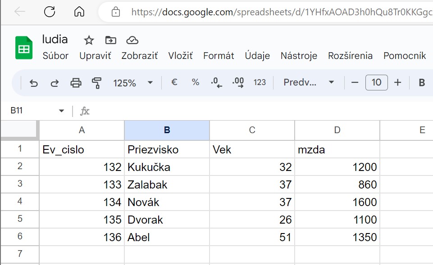The height and width of the screenshot is (265, 433).
Task: Print the spreadsheet using printer icon
Action: (76, 83)
